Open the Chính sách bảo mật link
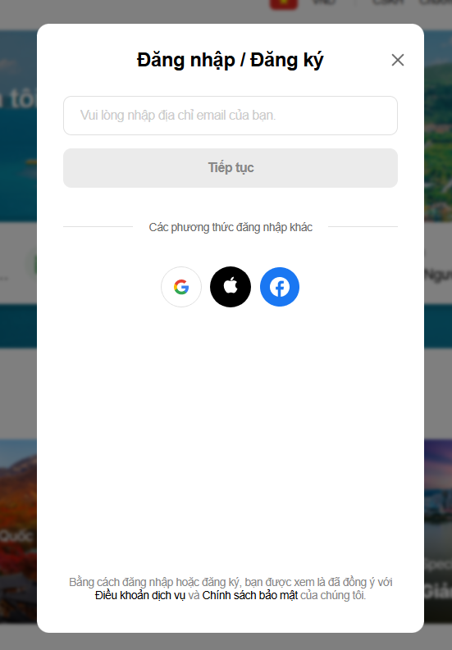The image size is (452, 650). [250, 595]
